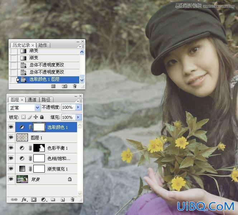Create new document from current state icon

click(x=53, y=86)
